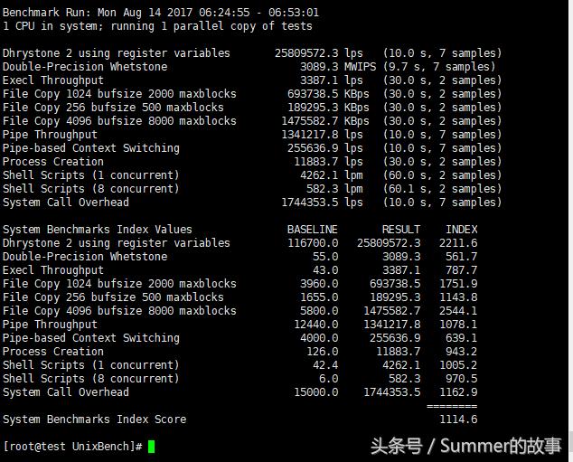Image resolution: width=573 pixels, height=462 pixels.
Task: Select the '693738.5 KBps' file copy value
Action: coord(328,94)
